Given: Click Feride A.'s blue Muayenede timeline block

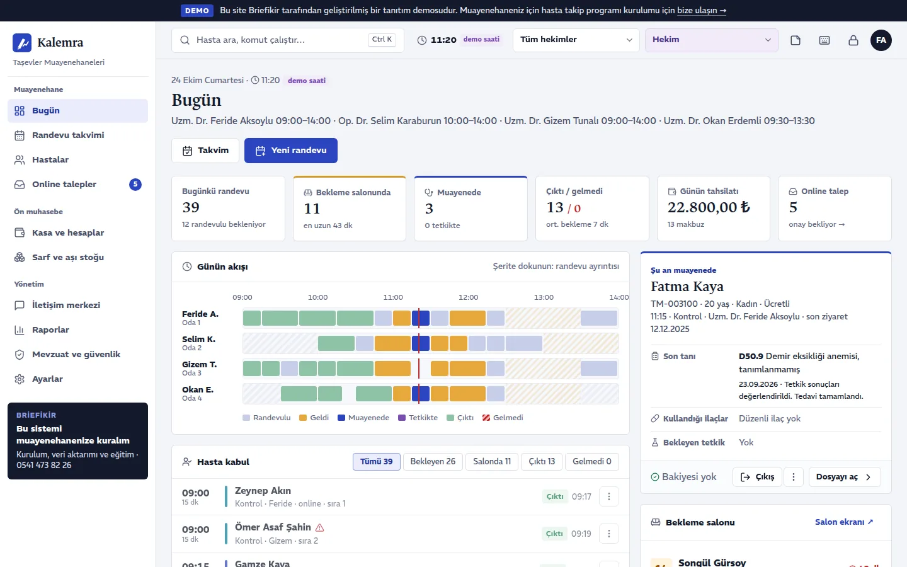Looking at the screenshot, I should (421, 318).
